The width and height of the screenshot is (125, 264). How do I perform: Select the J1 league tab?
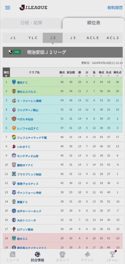(13, 38)
